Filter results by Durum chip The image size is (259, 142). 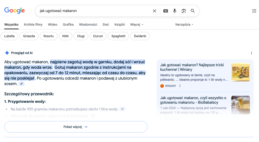click(x=98, y=36)
